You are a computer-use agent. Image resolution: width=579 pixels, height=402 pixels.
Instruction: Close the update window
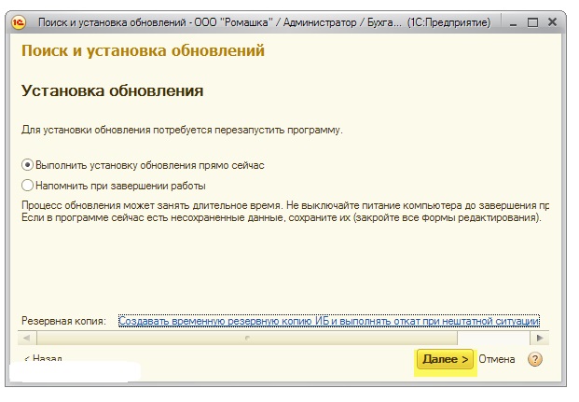(552, 22)
